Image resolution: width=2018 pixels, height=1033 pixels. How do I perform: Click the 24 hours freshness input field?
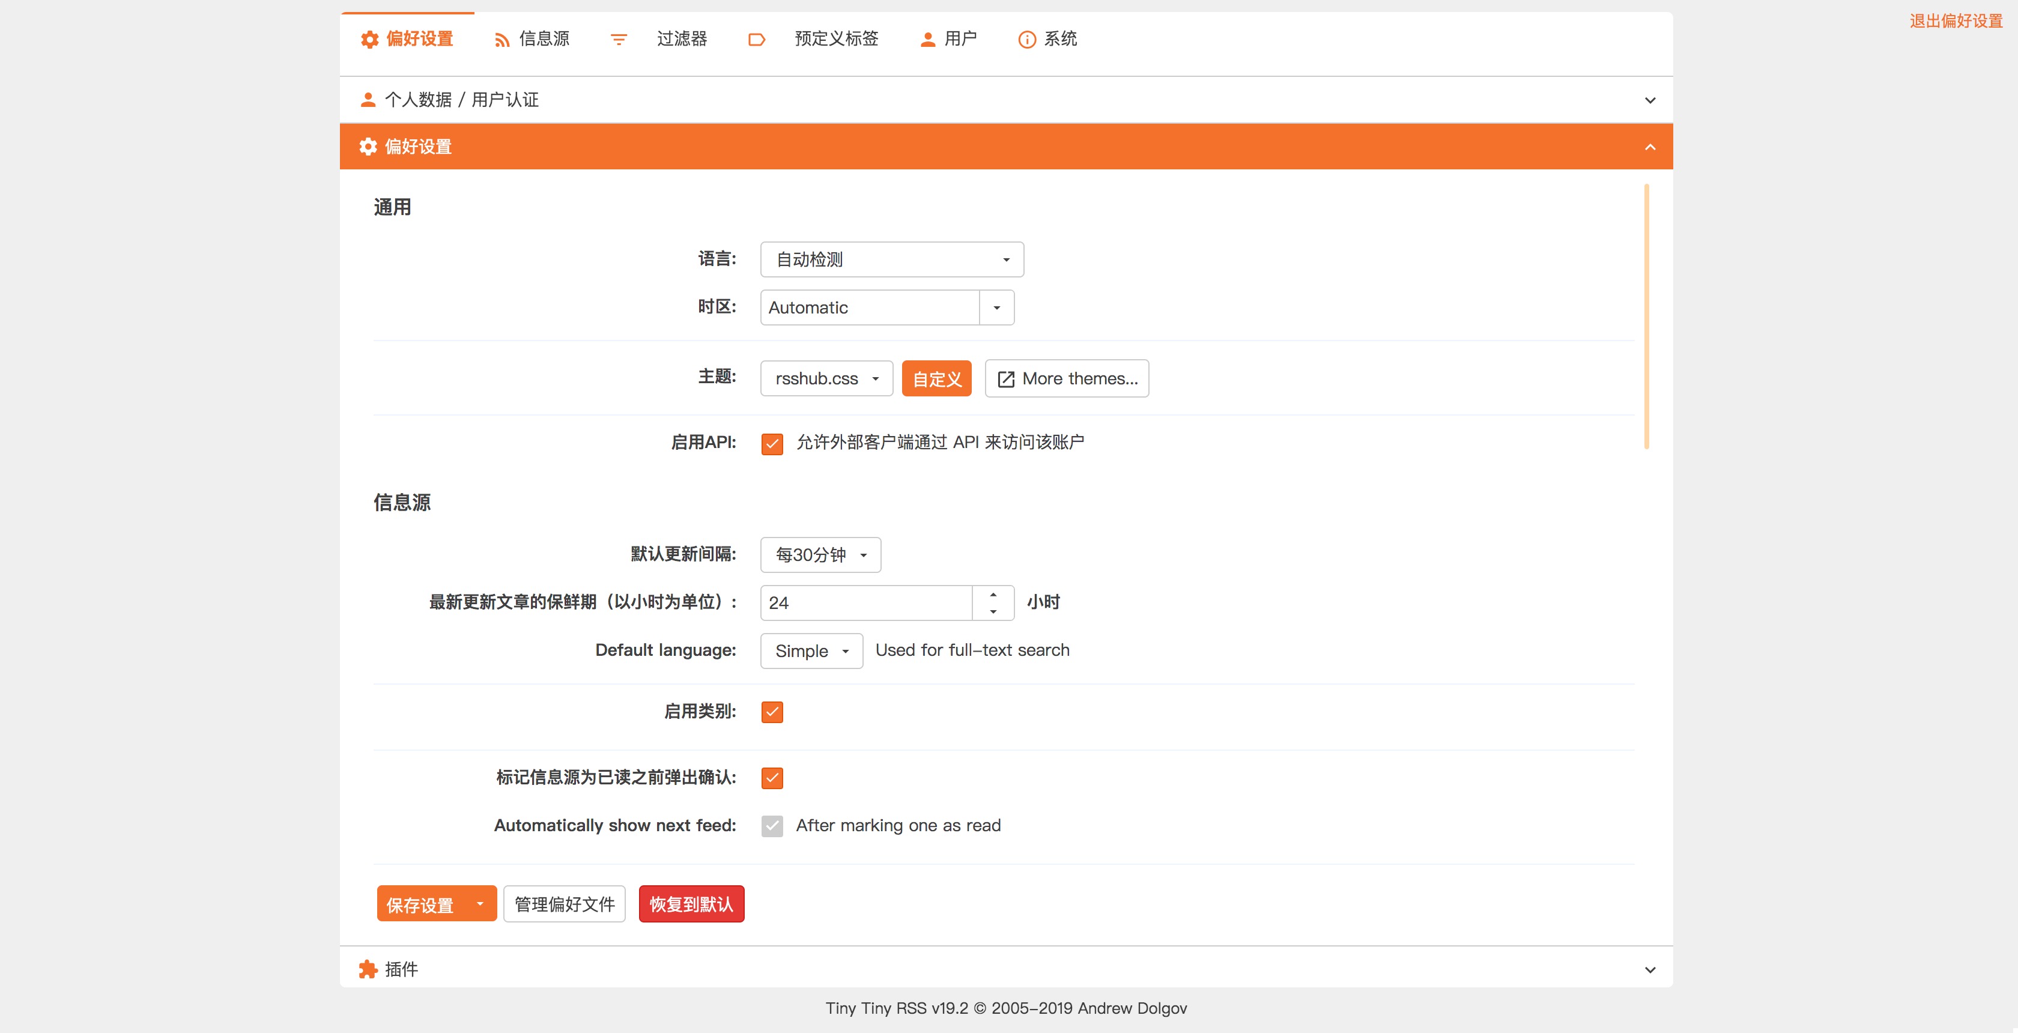click(x=865, y=603)
